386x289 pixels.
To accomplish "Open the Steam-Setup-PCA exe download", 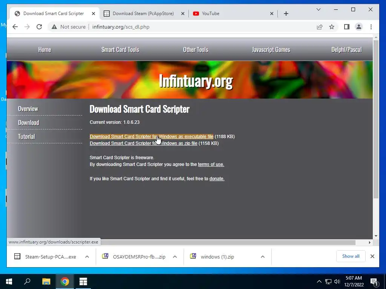I will click(x=47, y=257).
